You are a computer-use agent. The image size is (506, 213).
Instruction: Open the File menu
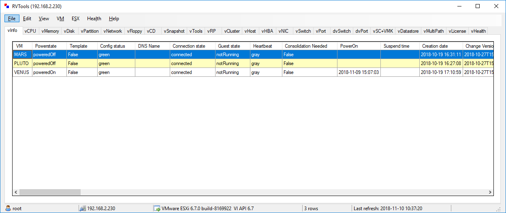(x=12, y=19)
